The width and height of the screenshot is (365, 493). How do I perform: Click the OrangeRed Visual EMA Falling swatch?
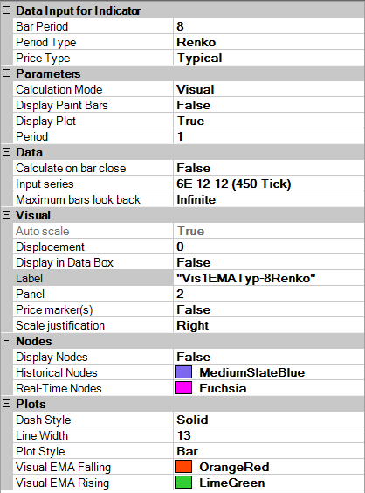click(183, 467)
